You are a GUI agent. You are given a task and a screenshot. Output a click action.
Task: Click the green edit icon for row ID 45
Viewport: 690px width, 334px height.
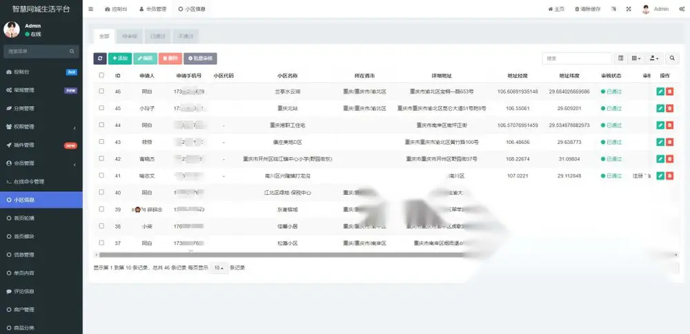click(x=660, y=108)
